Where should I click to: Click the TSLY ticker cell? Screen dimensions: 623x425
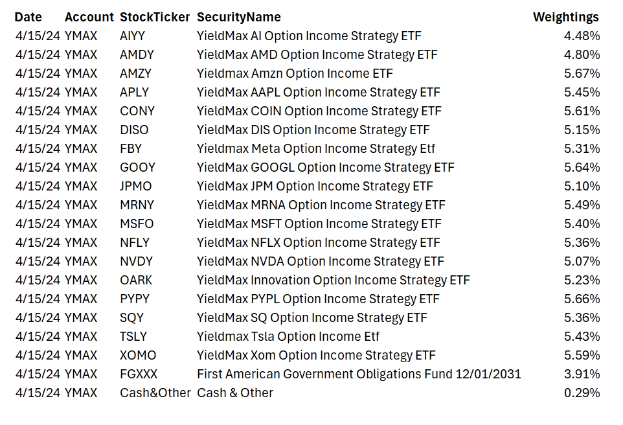click(133, 337)
